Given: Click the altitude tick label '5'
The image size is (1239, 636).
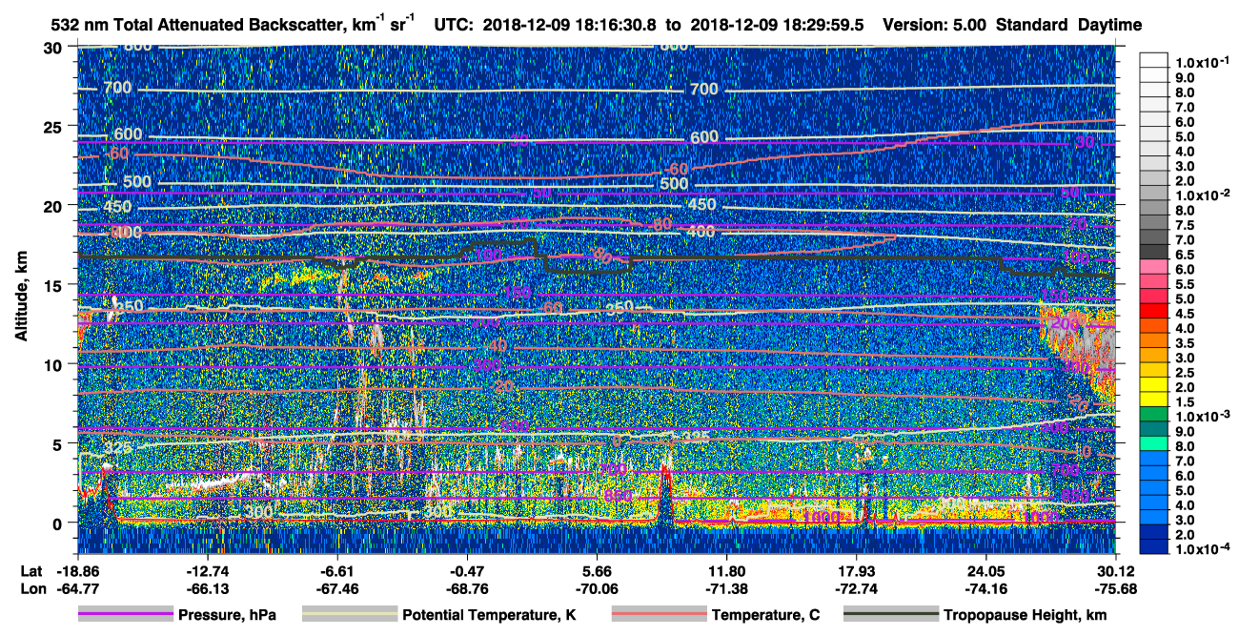Looking at the screenshot, I should (59, 443).
